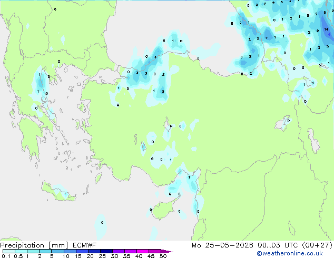334x258 pixels.
Task: Click the 1–2 mm legend color swatch
Action: click(x=33, y=251)
